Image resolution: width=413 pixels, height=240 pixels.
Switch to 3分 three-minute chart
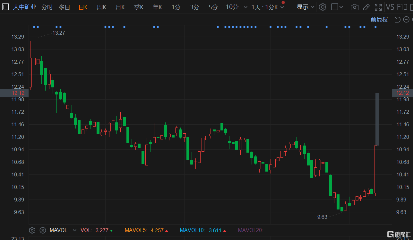(194, 7)
